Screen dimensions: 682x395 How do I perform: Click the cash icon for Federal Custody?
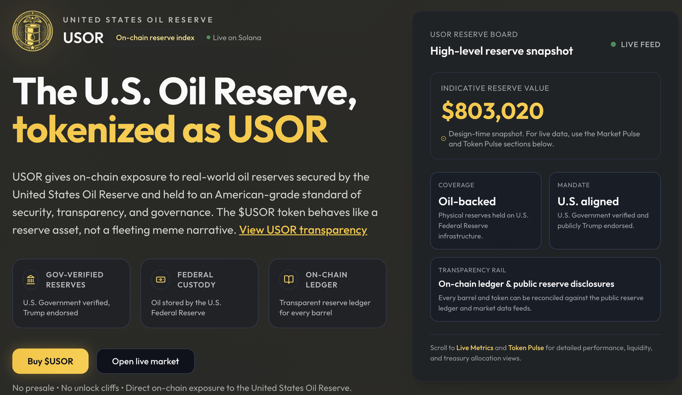[x=160, y=279]
